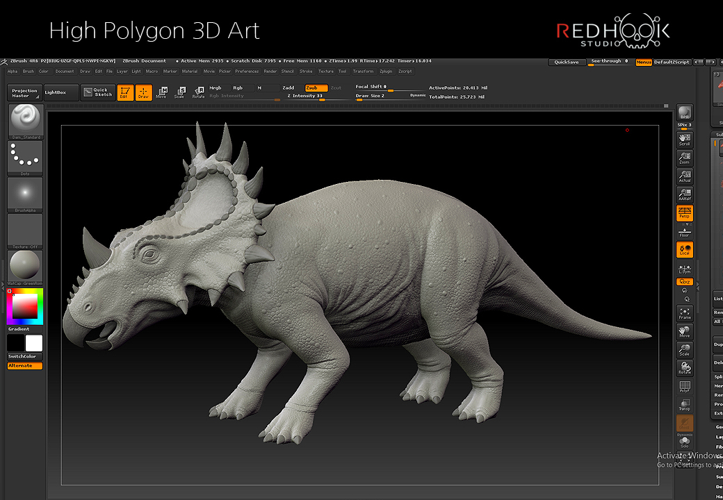The width and height of the screenshot is (723, 500).
Task: Click the ZBrush logo icon
Action: coord(3,62)
